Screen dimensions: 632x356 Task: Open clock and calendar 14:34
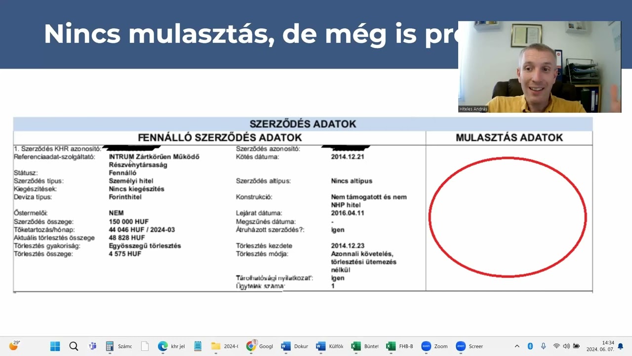pyautogui.click(x=600, y=346)
